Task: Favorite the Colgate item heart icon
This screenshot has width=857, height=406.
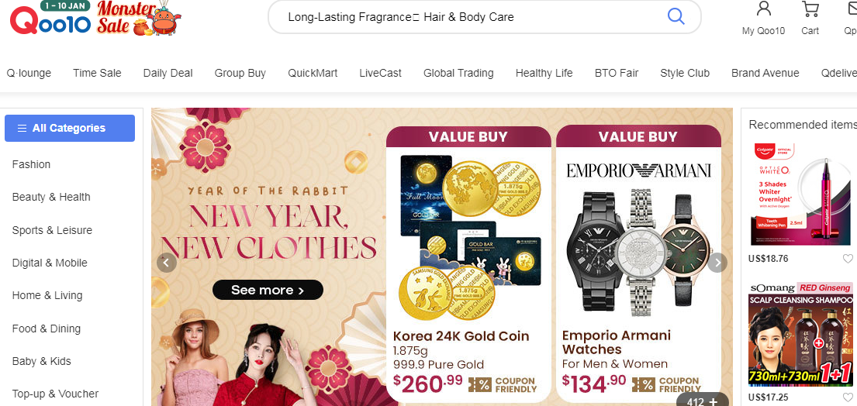Action: coord(847,259)
